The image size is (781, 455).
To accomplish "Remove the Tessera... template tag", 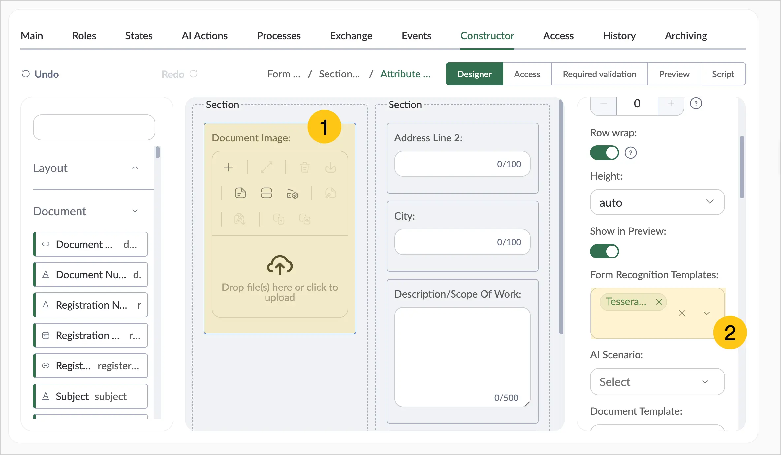I will pyautogui.click(x=659, y=302).
